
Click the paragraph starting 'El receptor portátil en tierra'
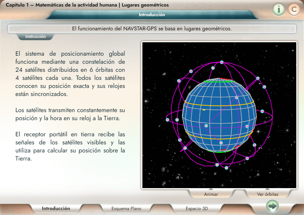pos(70,147)
